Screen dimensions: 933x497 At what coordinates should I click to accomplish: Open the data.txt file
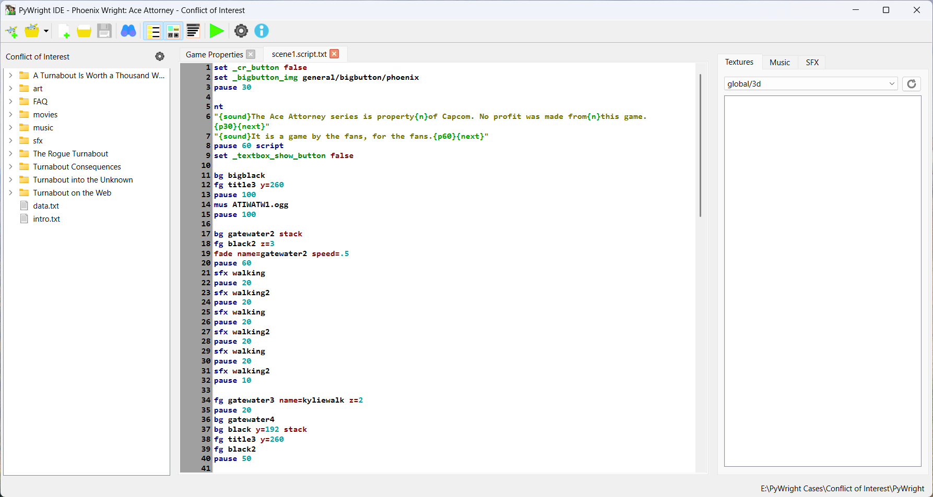click(46, 206)
